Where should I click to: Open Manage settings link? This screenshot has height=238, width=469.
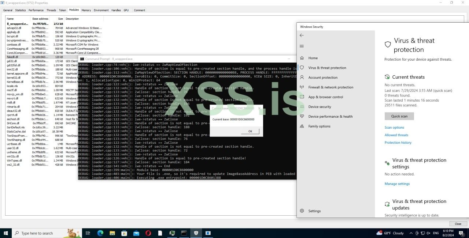[397, 184]
